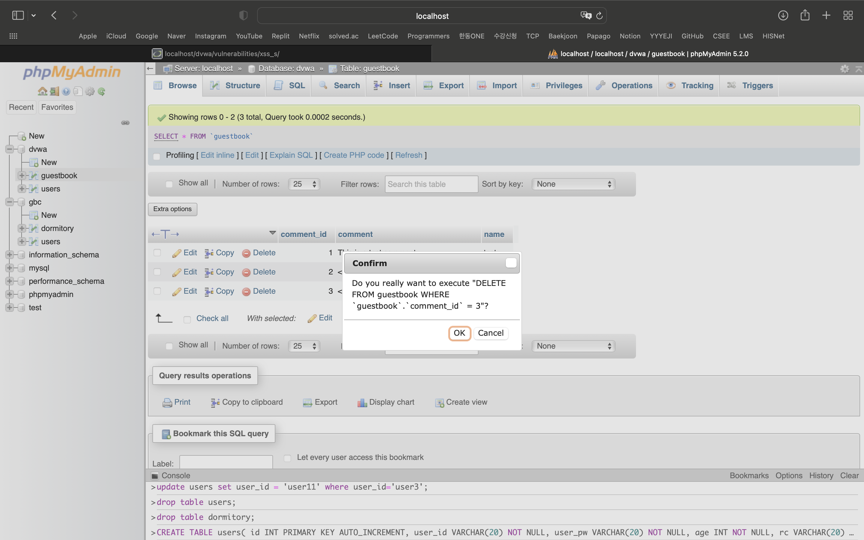The image size is (864, 540).
Task: Click Cancel in the Confirm dialog
Action: coord(490,333)
